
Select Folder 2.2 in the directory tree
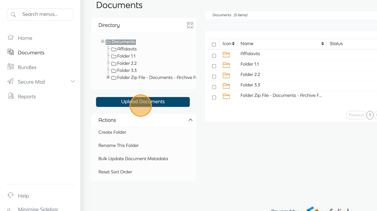[127, 63]
